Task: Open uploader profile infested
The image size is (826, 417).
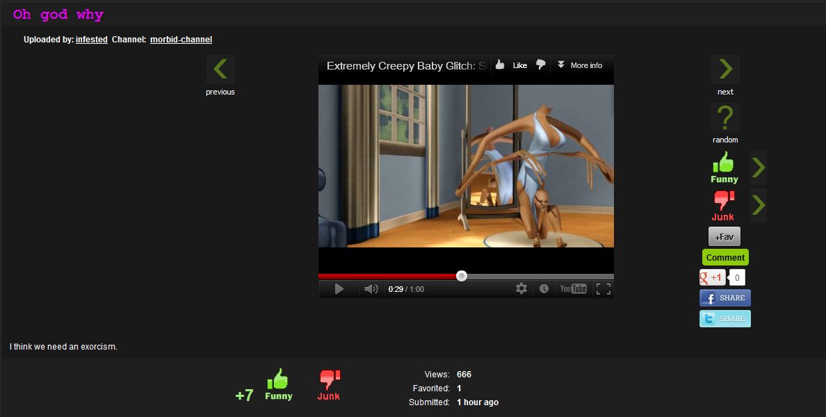Action: [91, 40]
